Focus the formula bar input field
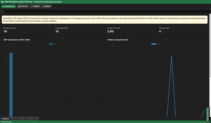 tap(107, 11)
